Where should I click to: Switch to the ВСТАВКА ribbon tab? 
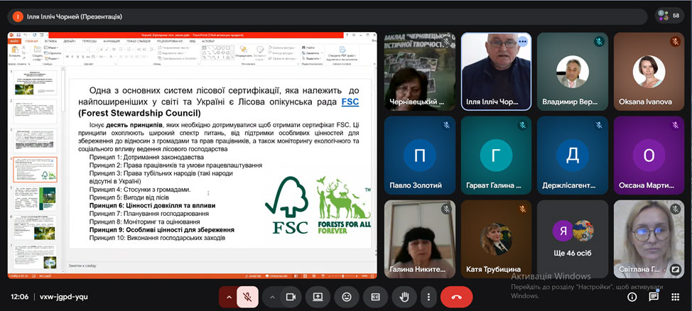(x=50, y=41)
